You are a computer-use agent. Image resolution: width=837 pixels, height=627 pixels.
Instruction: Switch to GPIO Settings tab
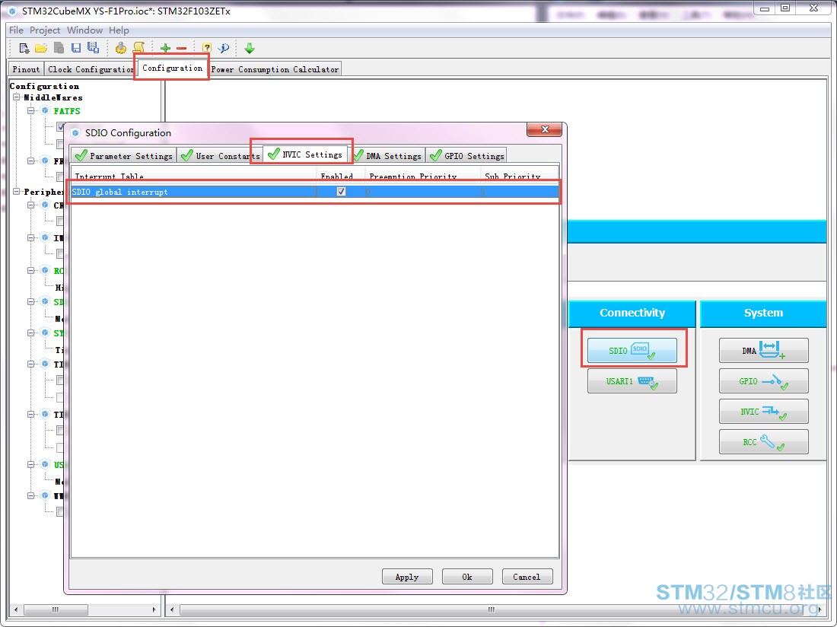466,155
